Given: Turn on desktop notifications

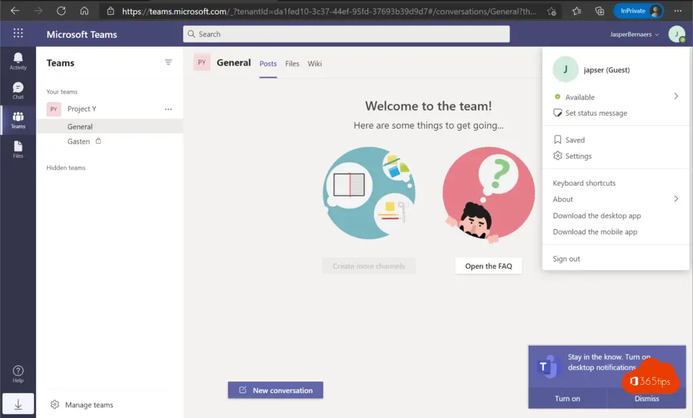Looking at the screenshot, I should 568,398.
